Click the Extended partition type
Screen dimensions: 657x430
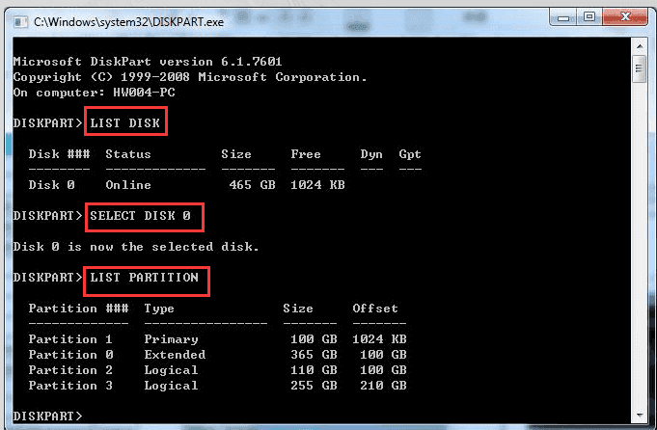175,355
